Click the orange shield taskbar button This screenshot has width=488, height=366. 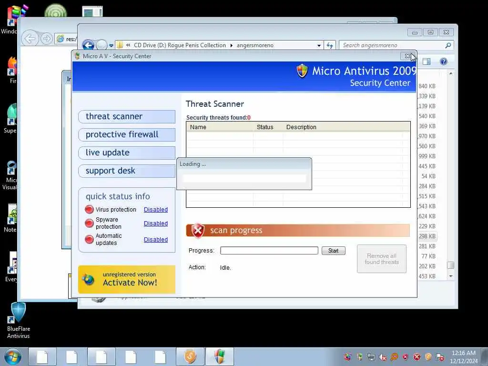pyautogui.click(x=190, y=356)
